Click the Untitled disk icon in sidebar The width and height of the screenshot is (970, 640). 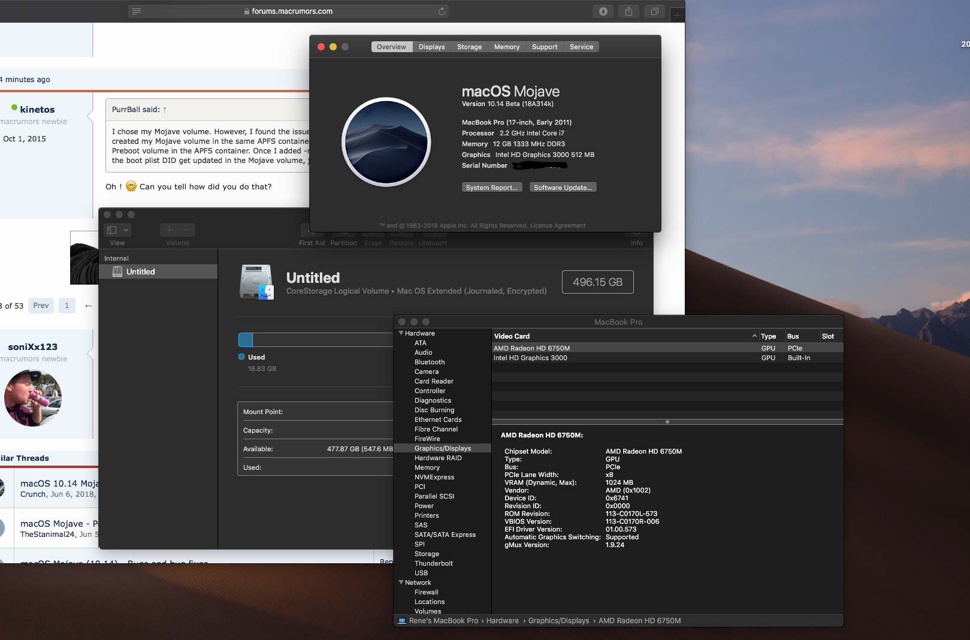117,271
